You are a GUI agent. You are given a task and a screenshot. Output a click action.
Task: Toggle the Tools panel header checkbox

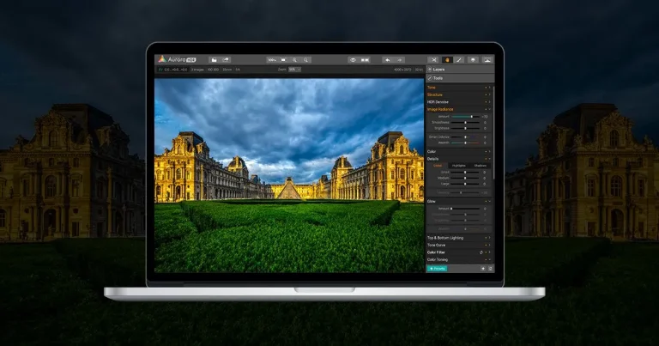430,78
